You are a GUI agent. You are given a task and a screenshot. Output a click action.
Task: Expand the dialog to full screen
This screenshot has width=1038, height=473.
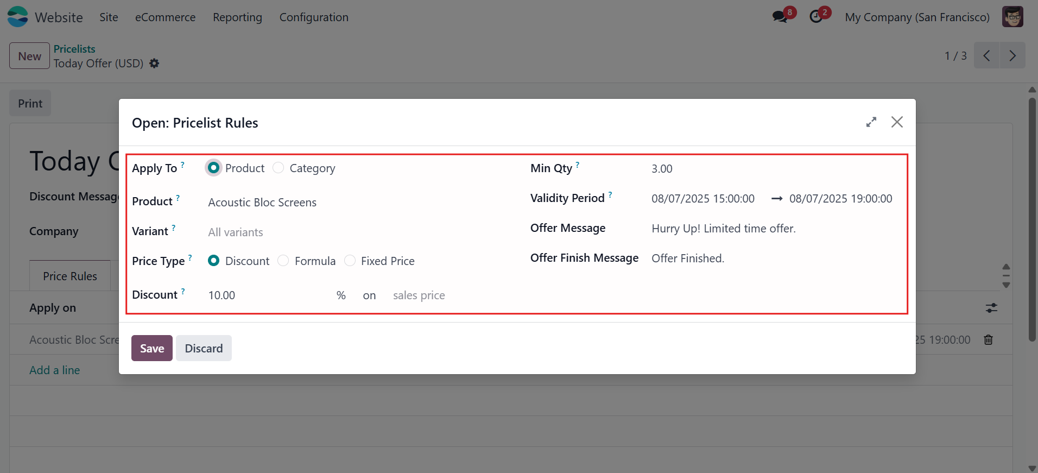(x=871, y=122)
